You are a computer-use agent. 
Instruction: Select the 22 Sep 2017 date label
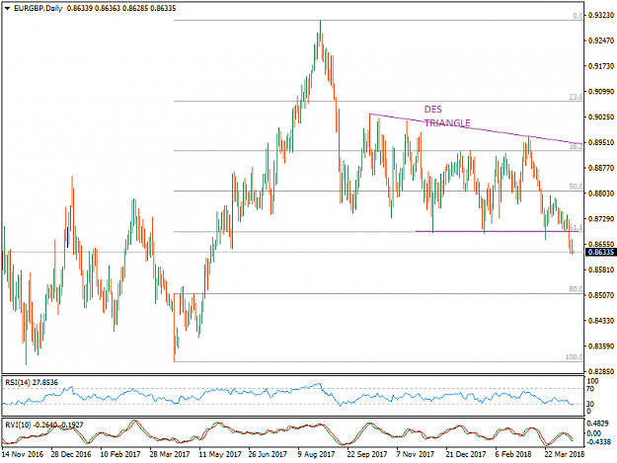point(366,454)
